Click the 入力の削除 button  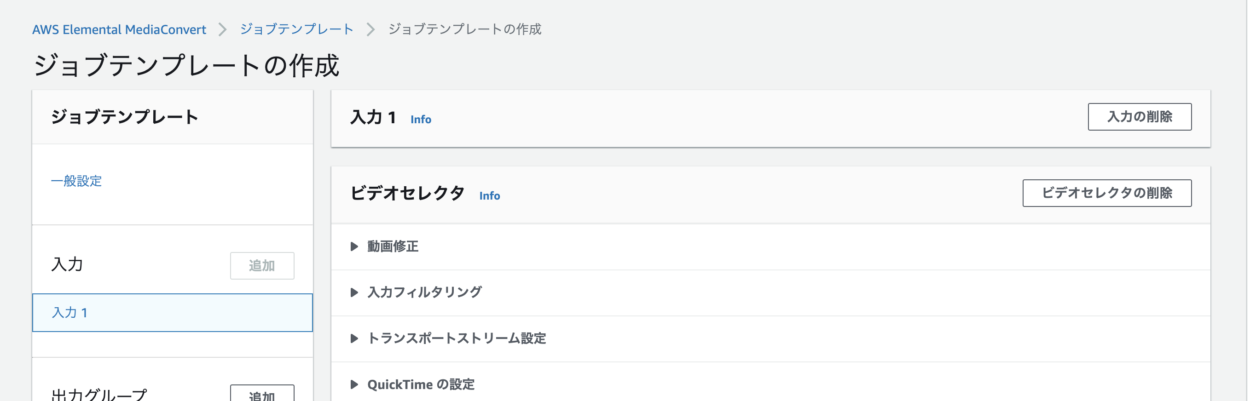click(x=1140, y=116)
